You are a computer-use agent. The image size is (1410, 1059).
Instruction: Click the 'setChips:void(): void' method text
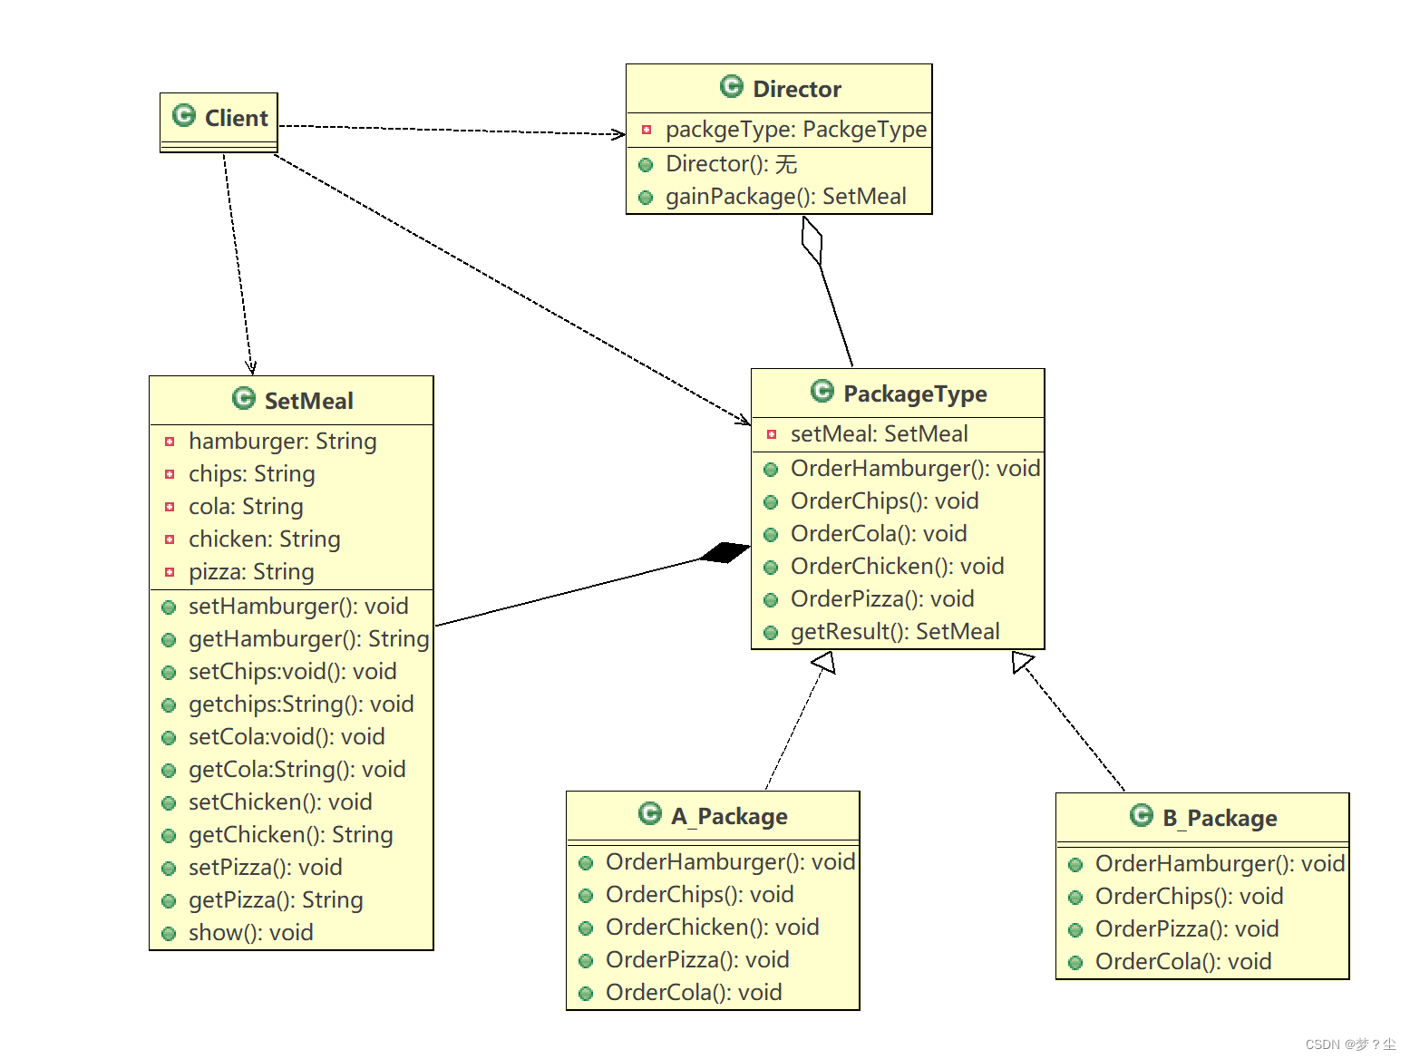point(293,672)
